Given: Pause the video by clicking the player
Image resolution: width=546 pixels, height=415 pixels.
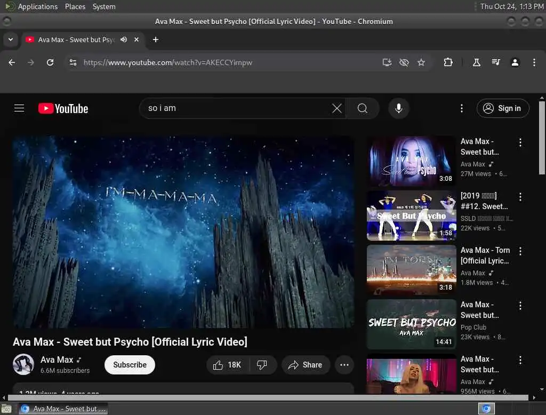Looking at the screenshot, I should point(183,232).
